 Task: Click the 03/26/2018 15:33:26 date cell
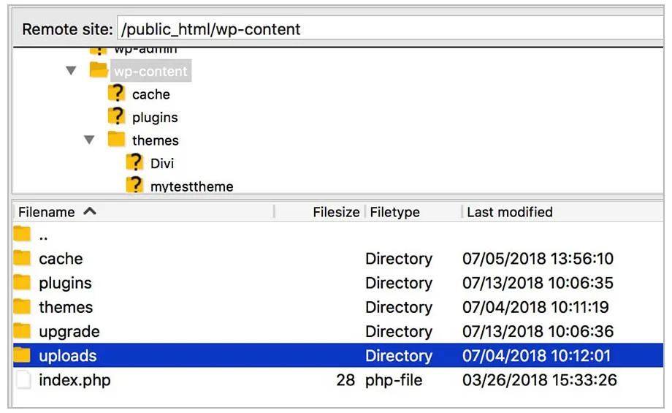(540, 380)
